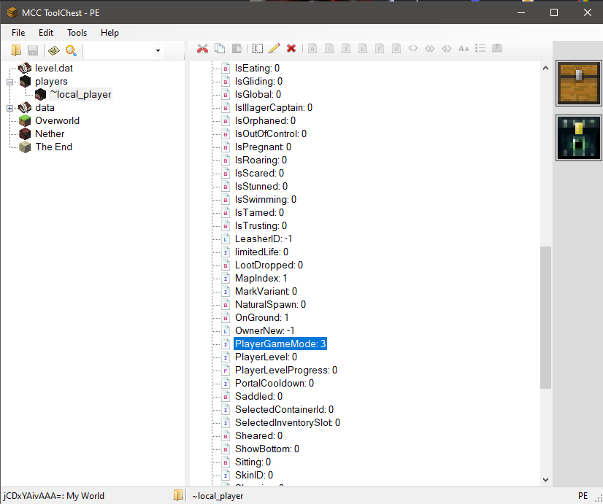603x504 pixels.
Task: Open the File menu
Action: point(18,33)
